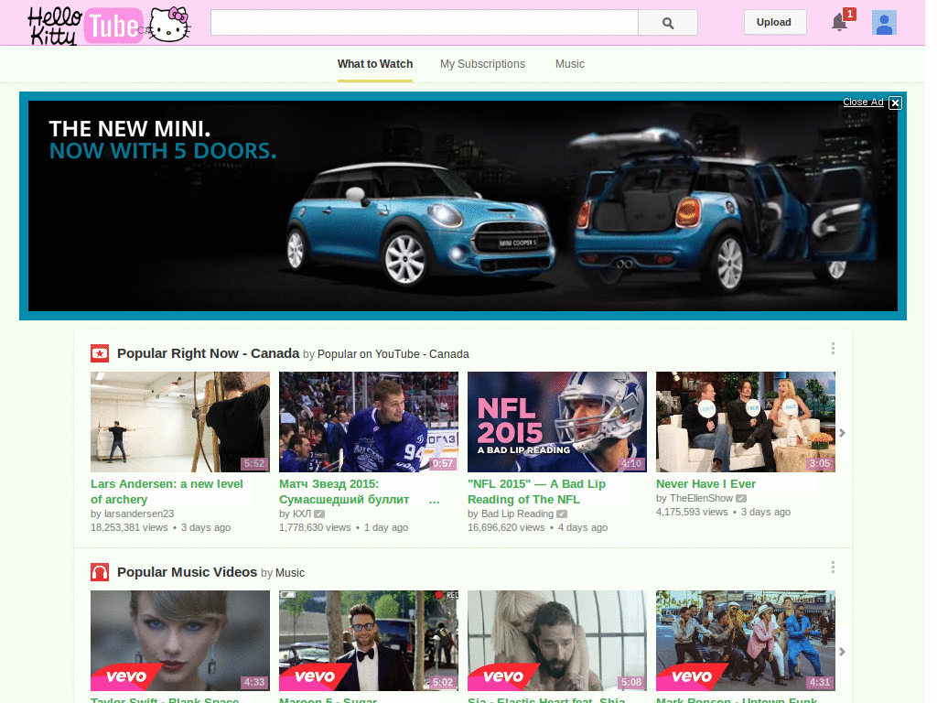Click the Popular Music Videos headphones icon
This screenshot has width=937, height=703.
click(x=100, y=572)
